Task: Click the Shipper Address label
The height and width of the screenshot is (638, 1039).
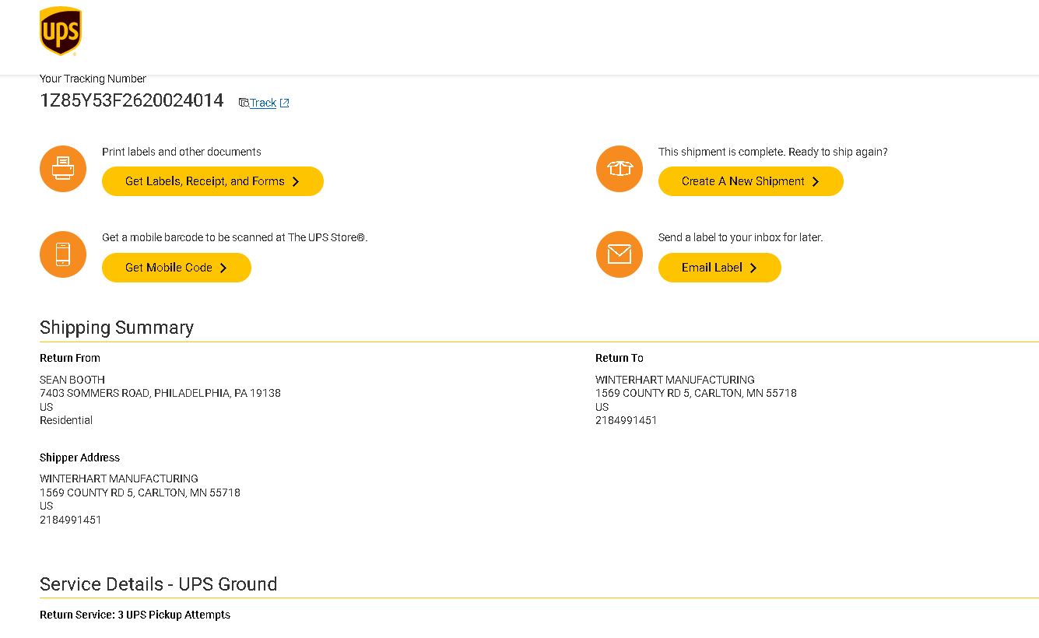Action: click(79, 457)
